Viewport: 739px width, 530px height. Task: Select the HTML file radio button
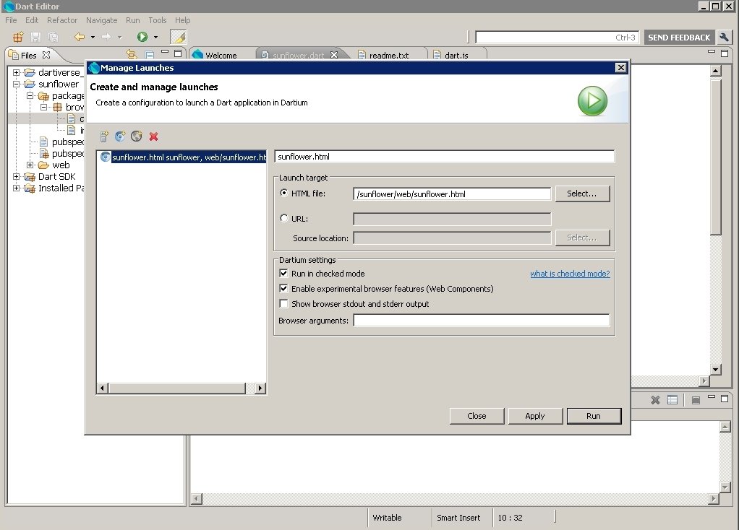[x=283, y=193]
